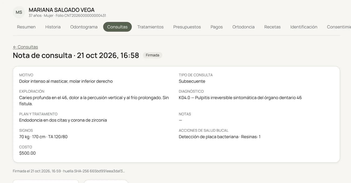This screenshot has width=351, height=183.
Task: Click the DIAGNÓSTICO field label
Action: 191,91
